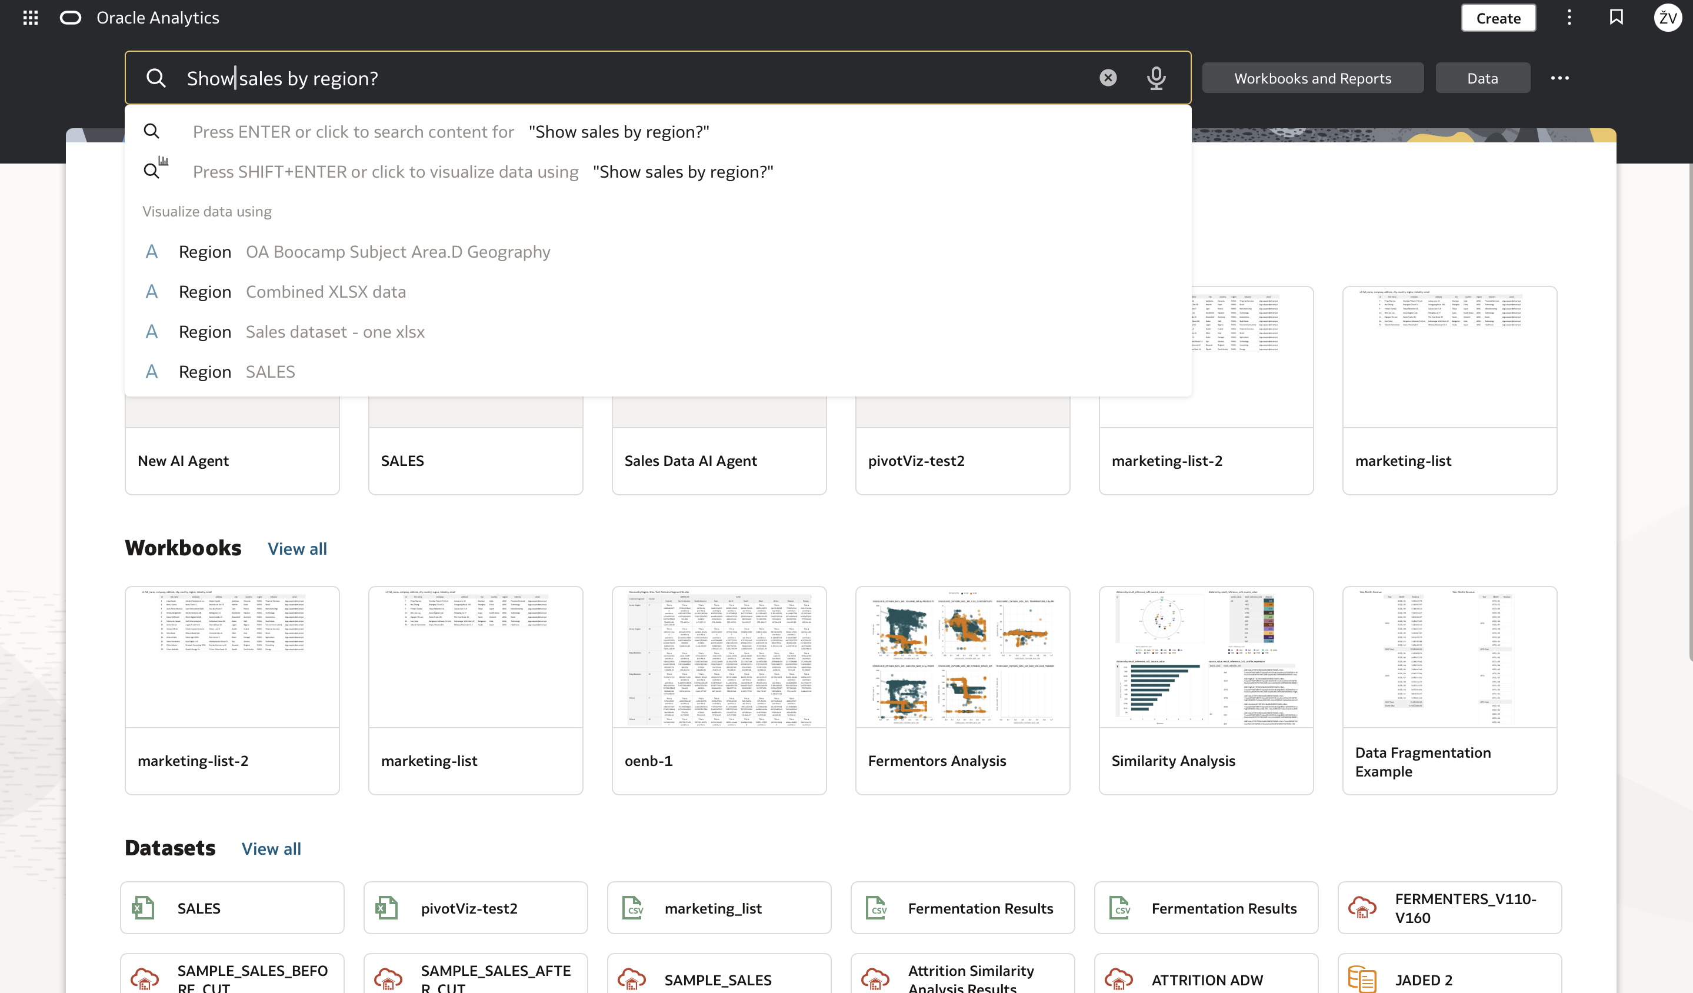Open the app navigator grid icon
Screen dimensions: 1693x993
[x=30, y=18]
